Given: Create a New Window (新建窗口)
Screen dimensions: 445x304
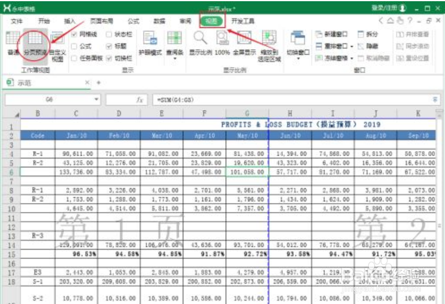Looking at the screenshot, I should tap(331, 35).
